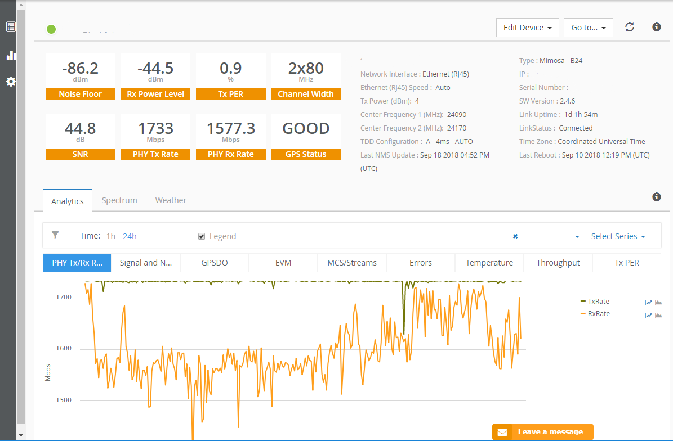Image resolution: width=673 pixels, height=441 pixels.
Task: Select the Errors chart tab
Action: tap(421, 263)
